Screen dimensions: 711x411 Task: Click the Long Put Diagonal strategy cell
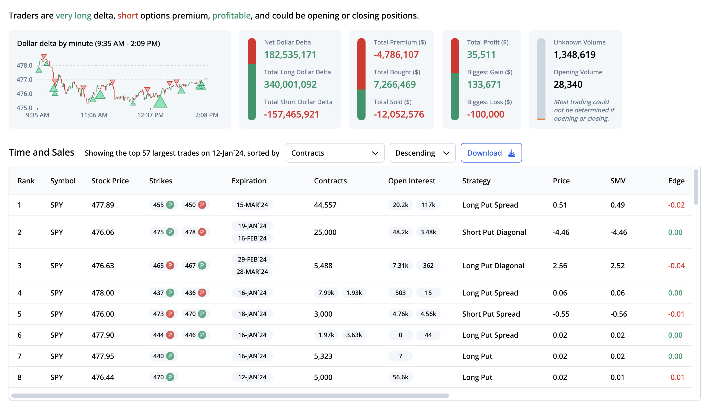tap(493, 265)
